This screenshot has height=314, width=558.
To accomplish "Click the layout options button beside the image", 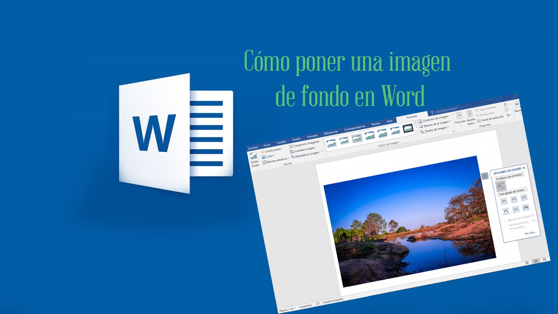I will click(485, 176).
